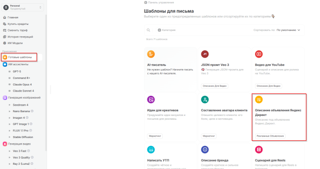Viewport: 320px width, 169px height.
Task: Click Описание Для Видео tag under YouTube card
Action: pos(268,86)
